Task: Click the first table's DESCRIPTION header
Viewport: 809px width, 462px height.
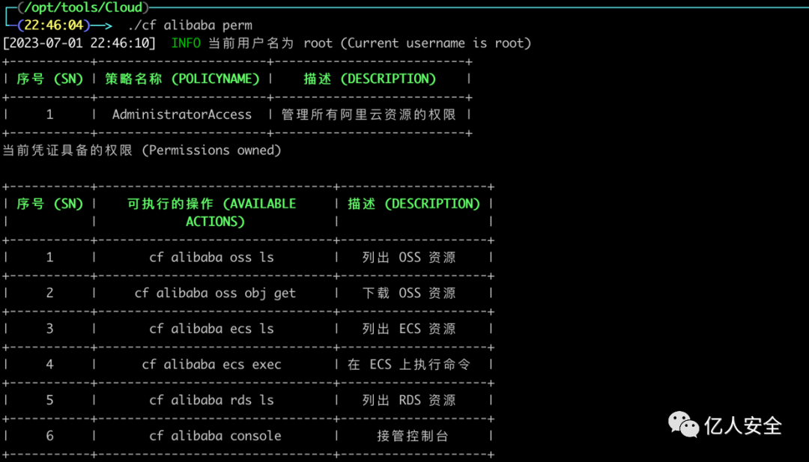Action: [370, 79]
